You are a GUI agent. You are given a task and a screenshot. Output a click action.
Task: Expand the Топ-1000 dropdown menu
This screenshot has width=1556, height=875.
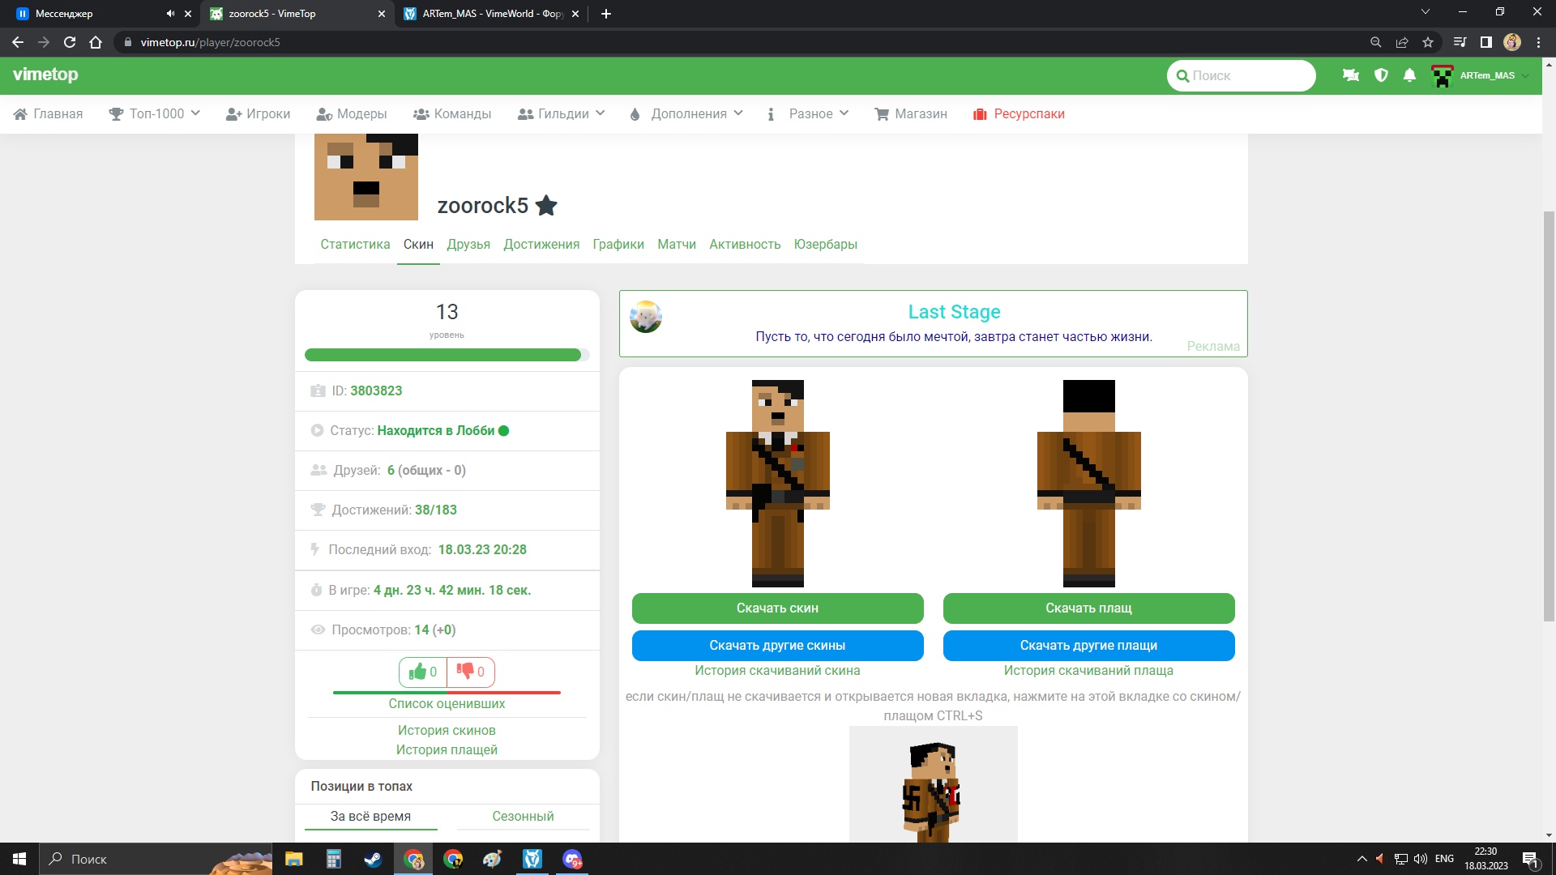pyautogui.click(x=156, y=114)
